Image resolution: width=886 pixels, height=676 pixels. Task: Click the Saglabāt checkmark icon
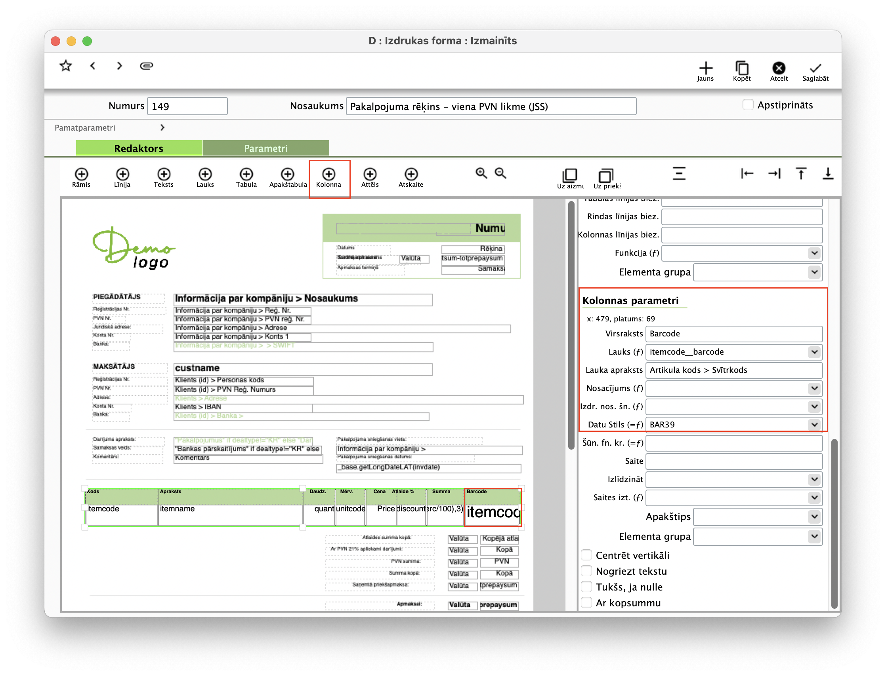(815, 68)
